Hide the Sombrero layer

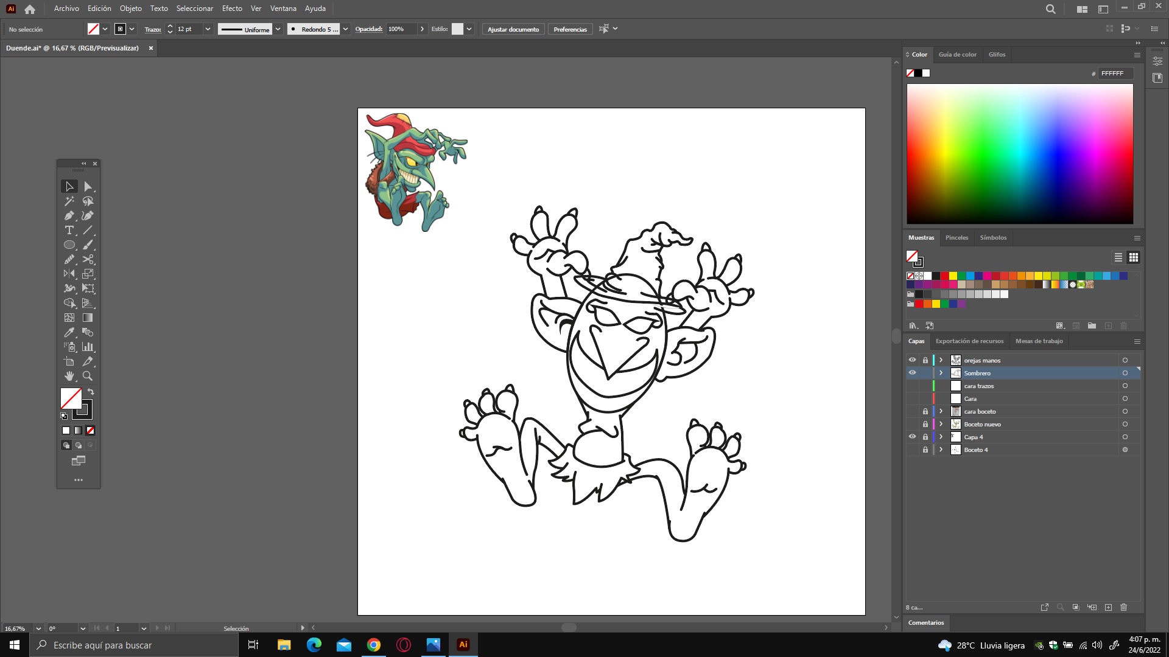point(912,373)
